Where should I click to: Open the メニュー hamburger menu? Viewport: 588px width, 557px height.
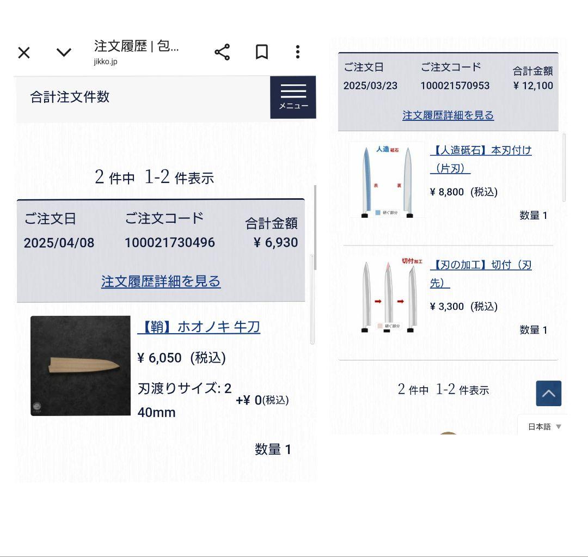[x=293, y=97]
